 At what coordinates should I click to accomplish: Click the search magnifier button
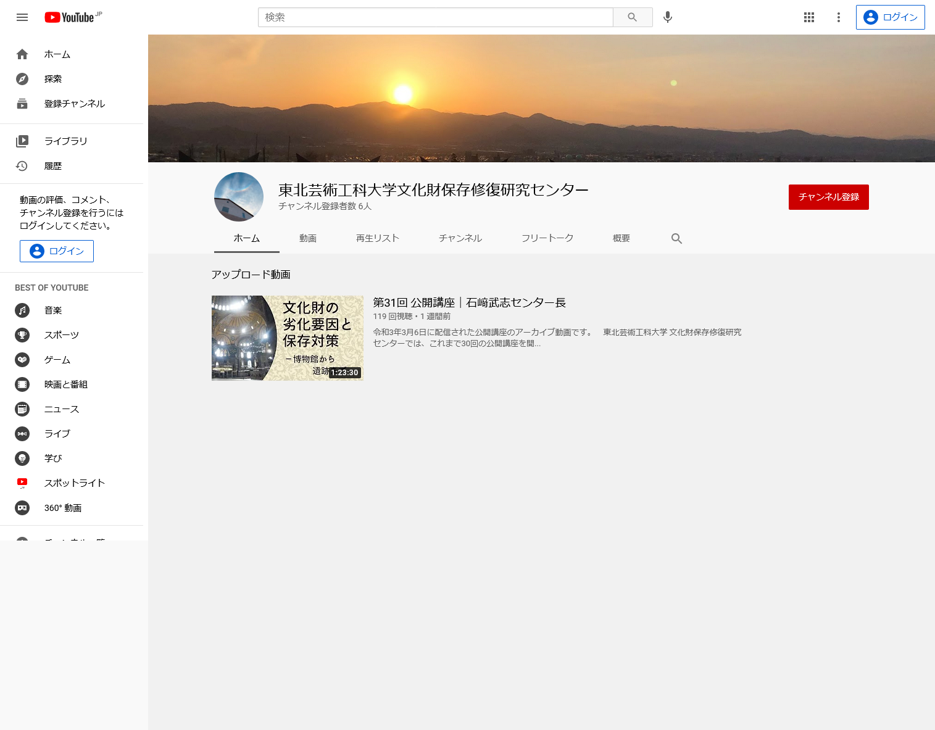[x=633, y=17]
